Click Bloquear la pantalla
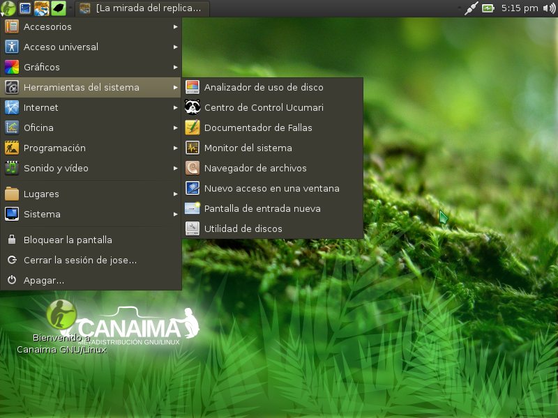 (x=68, y=240)
